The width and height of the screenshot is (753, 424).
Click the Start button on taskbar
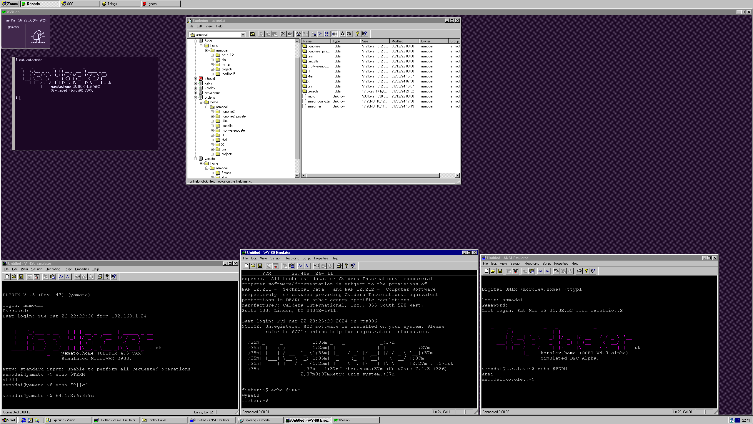tap(9, 420)
